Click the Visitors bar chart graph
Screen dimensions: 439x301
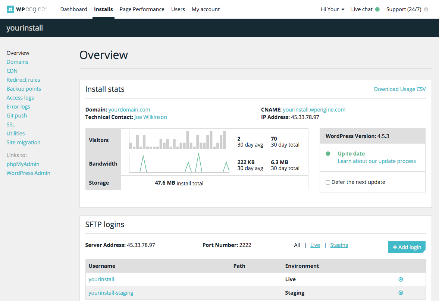(179, 140)
